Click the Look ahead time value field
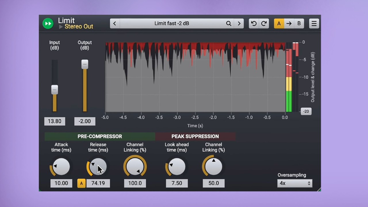The width and height of the screenshot is (368, 207). coord(177,183)
